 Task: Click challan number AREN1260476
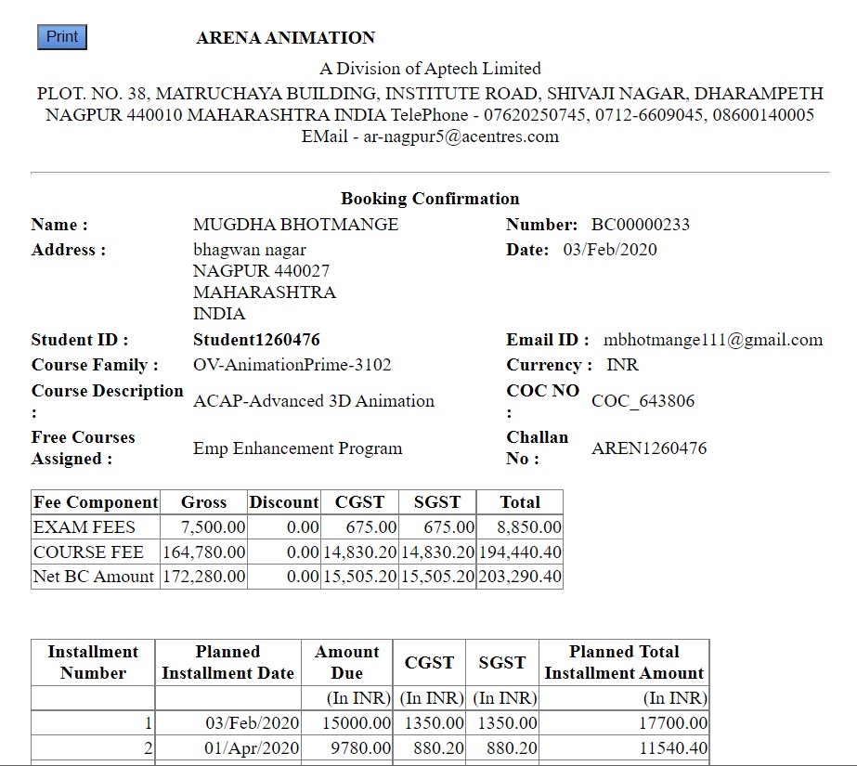pyautogui.click(x=649, y=448)
